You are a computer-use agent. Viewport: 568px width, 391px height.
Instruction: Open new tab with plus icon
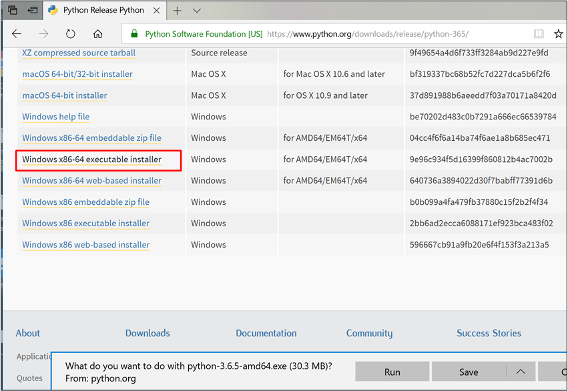(177, 11)
